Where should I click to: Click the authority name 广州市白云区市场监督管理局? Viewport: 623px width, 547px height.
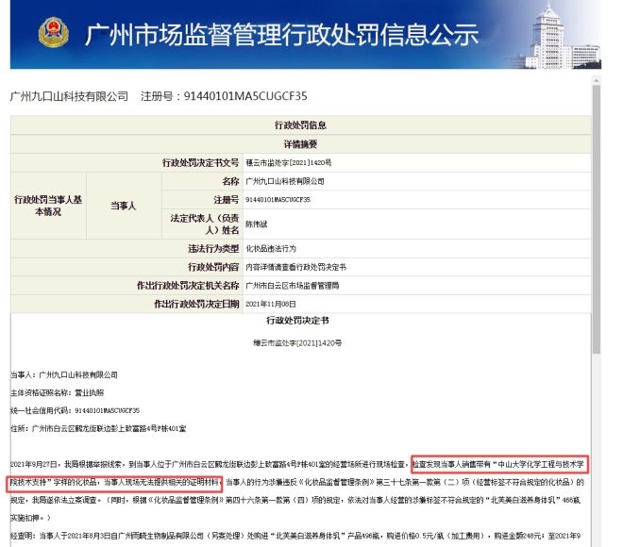[294, 285]
